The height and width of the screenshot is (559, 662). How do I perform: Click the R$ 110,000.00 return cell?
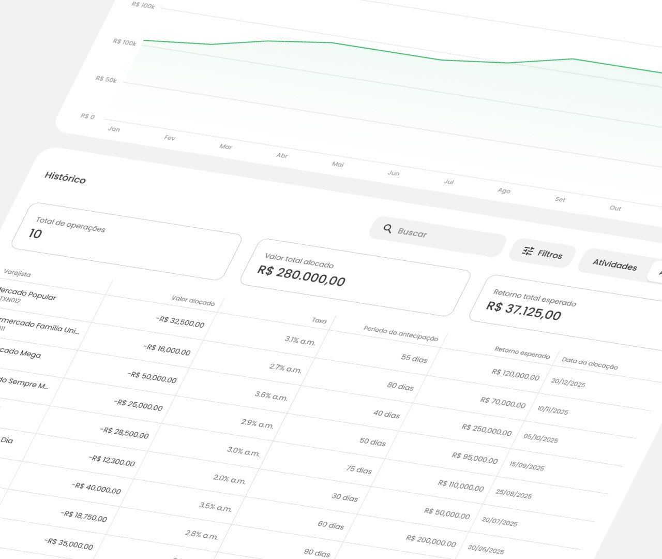(x=461, y=486)
